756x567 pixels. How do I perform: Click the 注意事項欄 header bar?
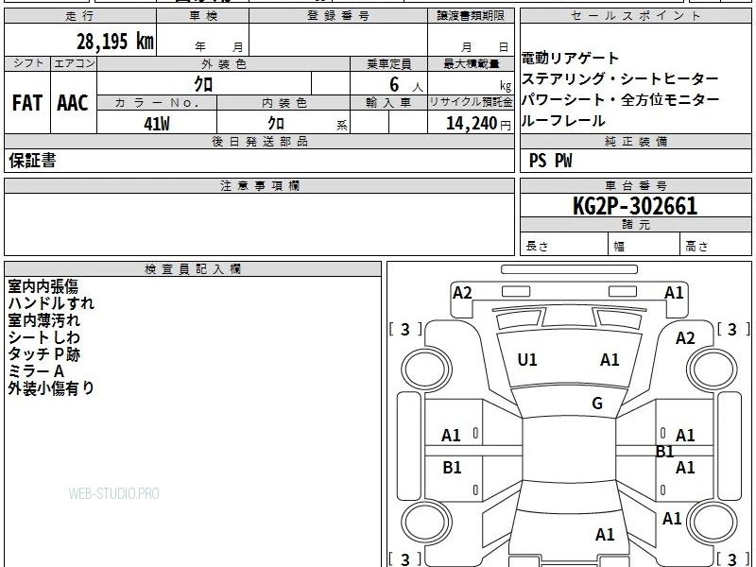(x=259, y=185)
